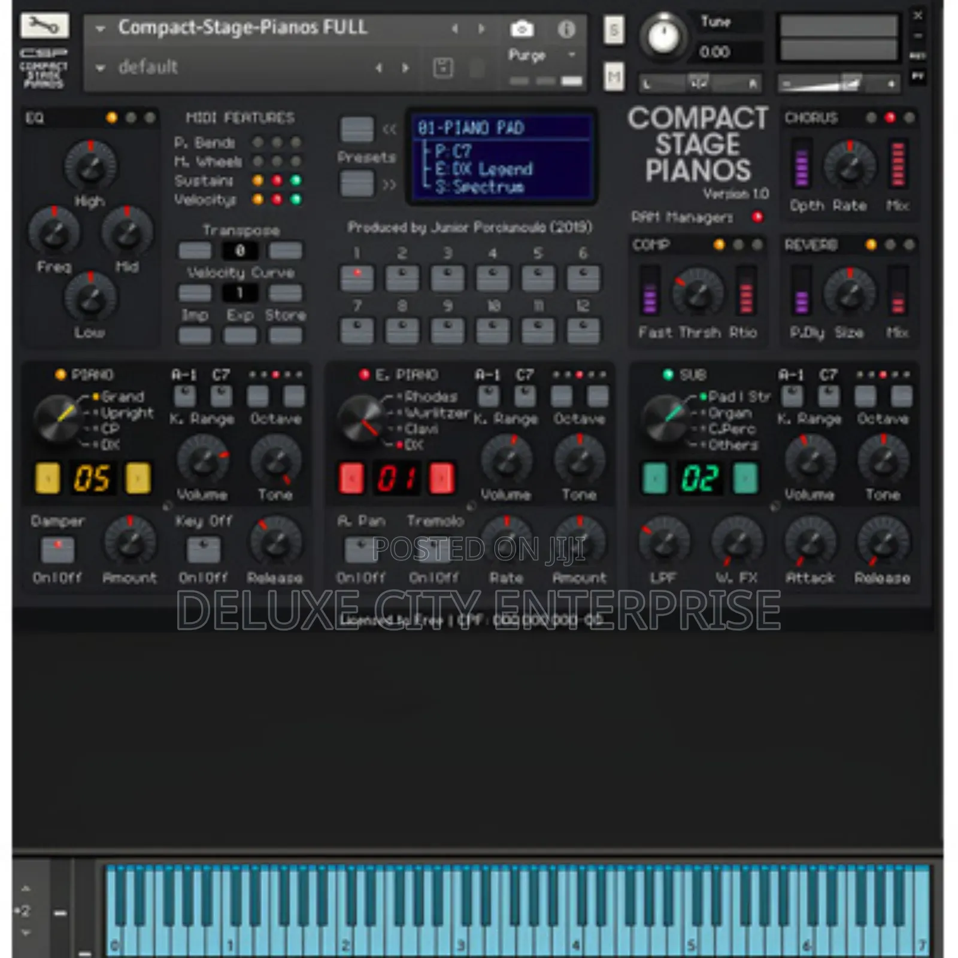Viewport: 958px width, 958px height.
Task: Select next snapshot arrow next to default
Action: click(x=406, y=68)
